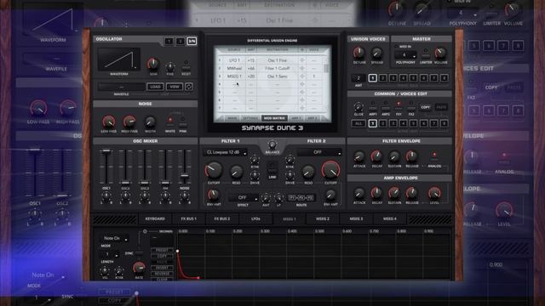Click the noise WIDTH knob
This screenshot has width=545, height=306.
150,122
